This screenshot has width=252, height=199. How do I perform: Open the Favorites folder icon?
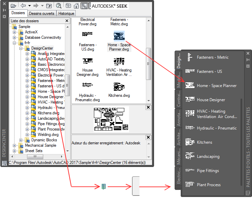tap(69, 6)
